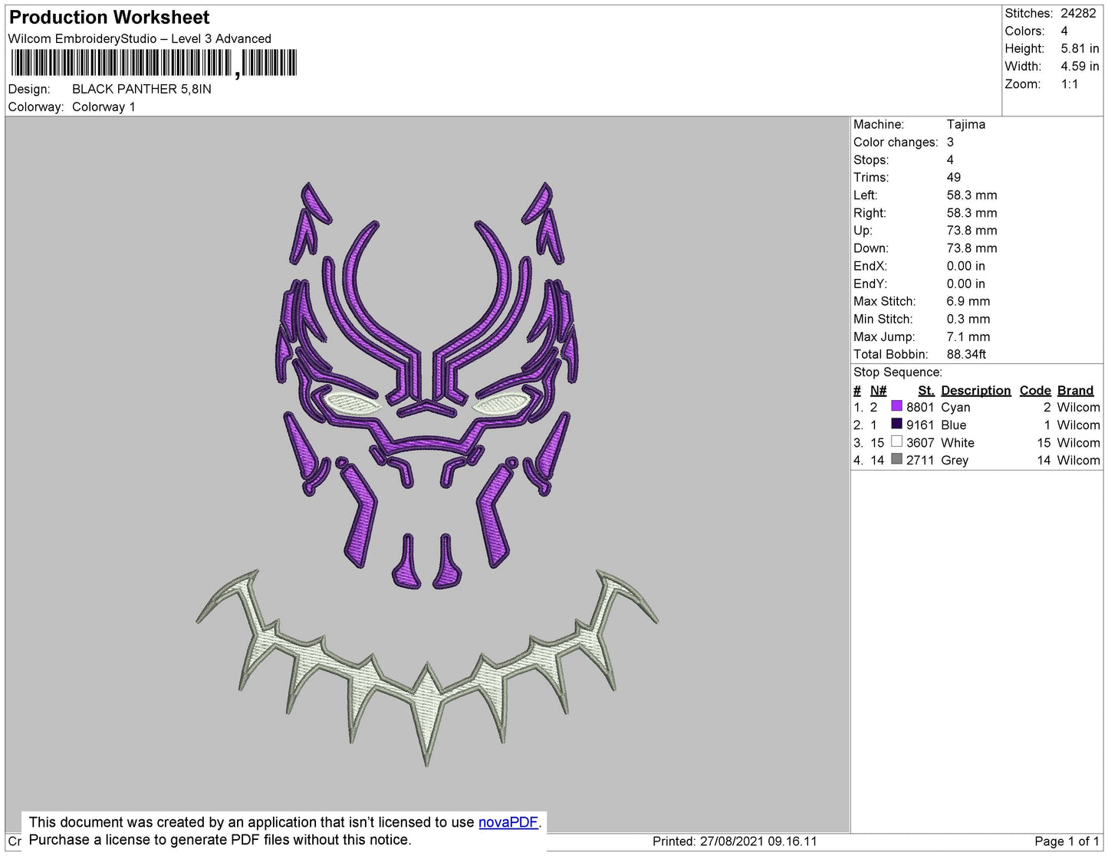Select the Machine value "Tajima"
The height and width of the screenshot is (856, 1108).
tap(966, 124)
